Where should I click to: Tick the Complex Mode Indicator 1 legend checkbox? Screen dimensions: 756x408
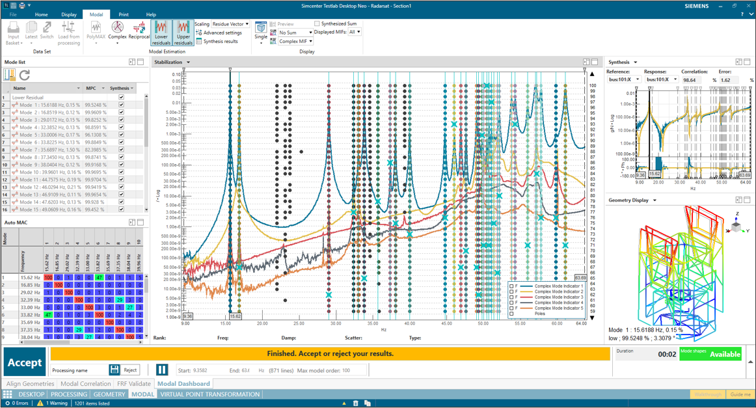512,286
